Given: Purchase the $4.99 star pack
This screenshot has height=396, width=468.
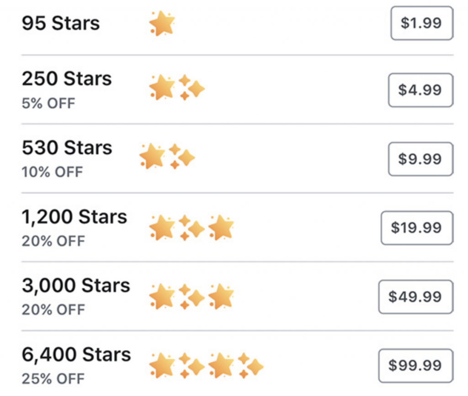Looking at the screenshot, I should tap(420, 90).
